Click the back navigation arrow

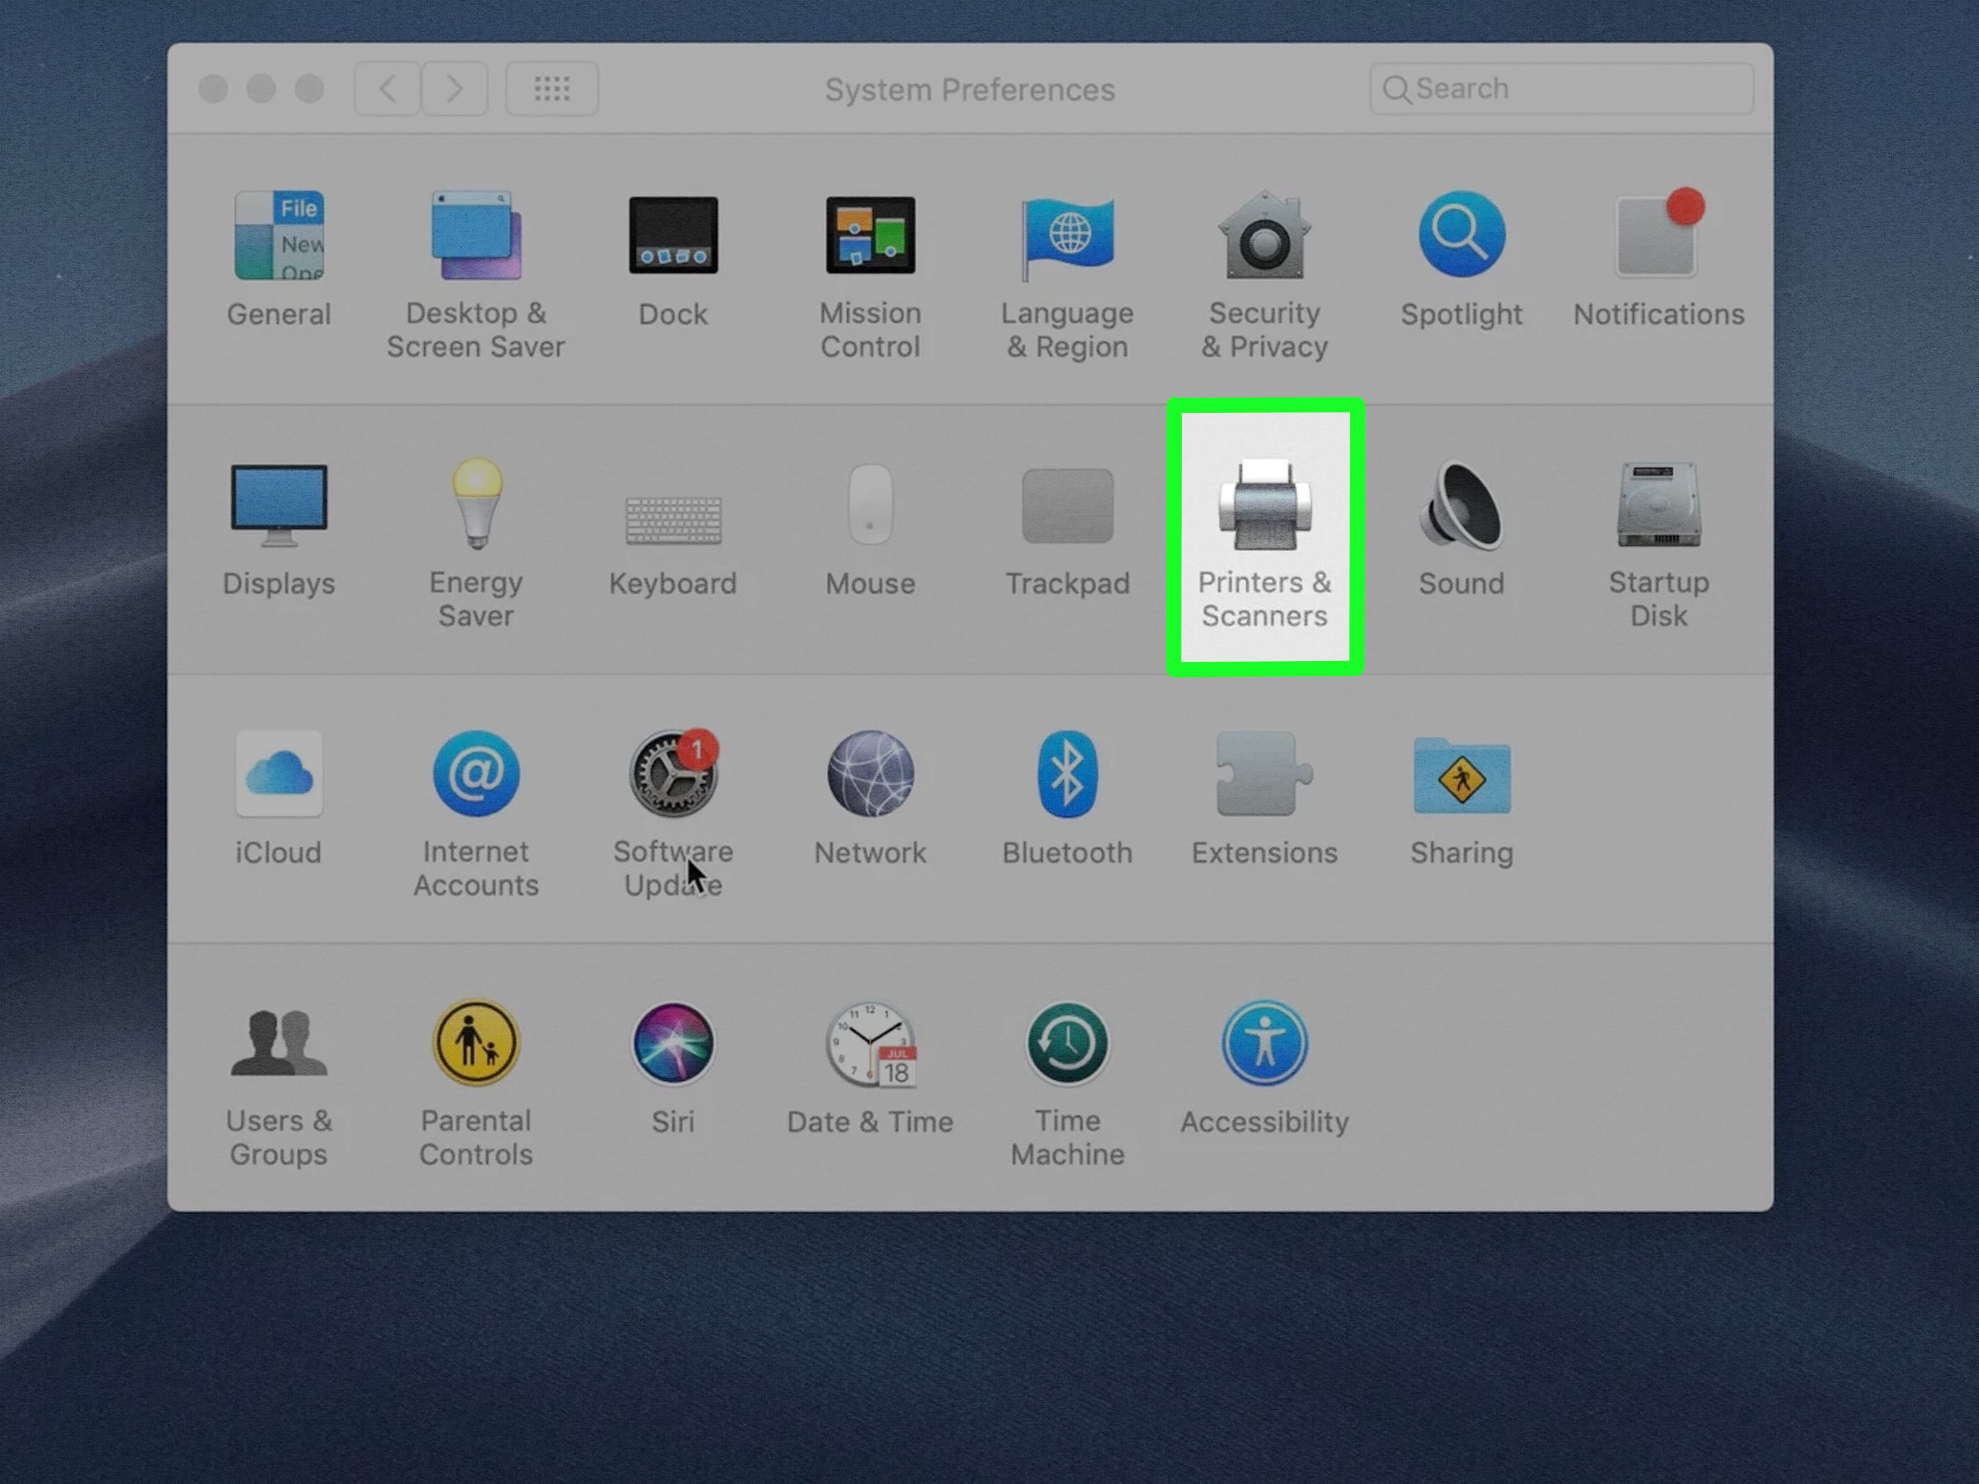coord(387,88)
